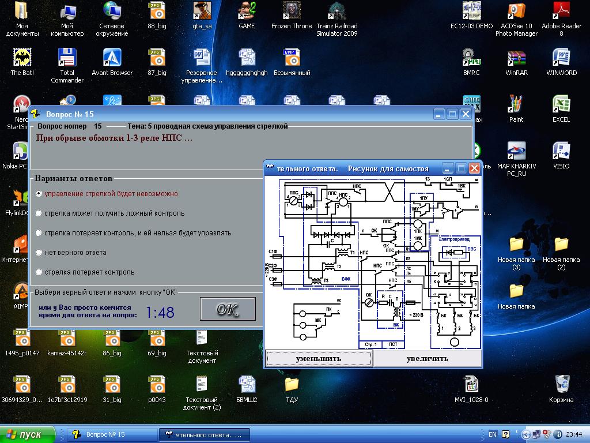Launch Avant Browser from the desktop
Image resolution: width=590 pixels, height=443 pixels.
click(x=112, y=58)
